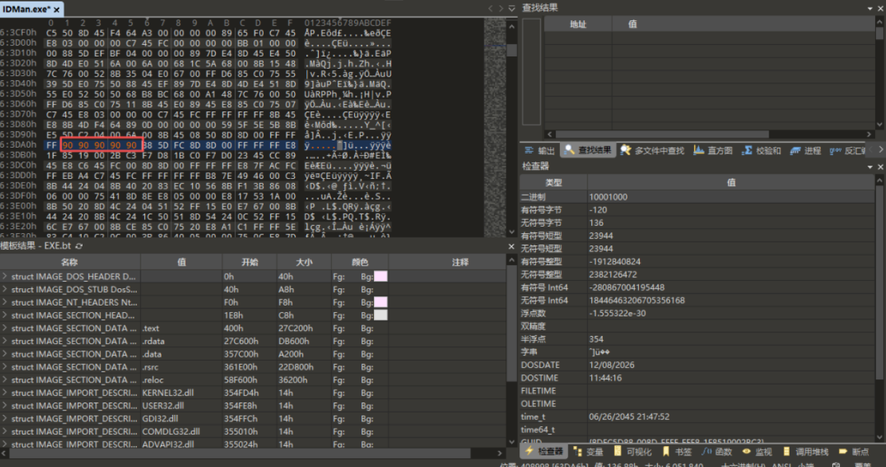Click the 无符号字节 value field 136
This screenshot has width=886, height=467.
click(731, 222)
